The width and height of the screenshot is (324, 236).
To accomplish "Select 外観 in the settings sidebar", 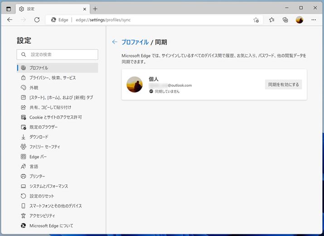I will pyautogui.click(x=34, y=88).
